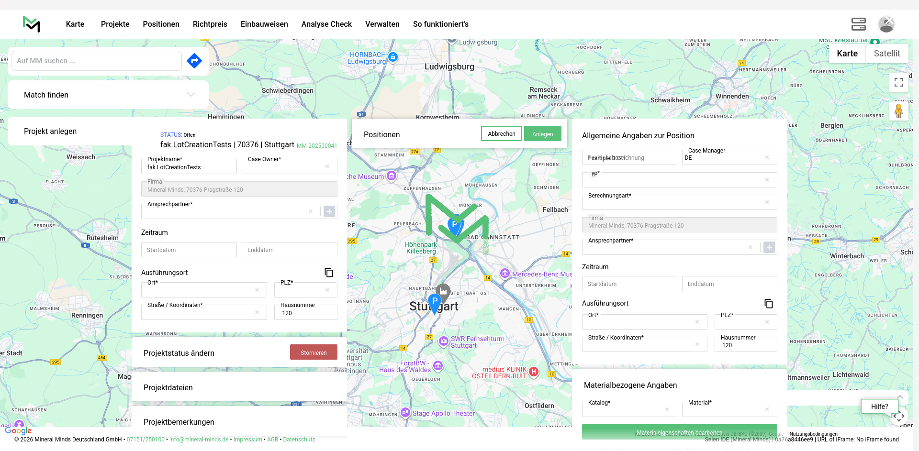Open the Case Owner dropdown

285,167
